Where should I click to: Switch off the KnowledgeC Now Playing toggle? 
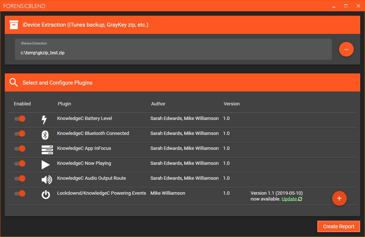tap(20, 164)
